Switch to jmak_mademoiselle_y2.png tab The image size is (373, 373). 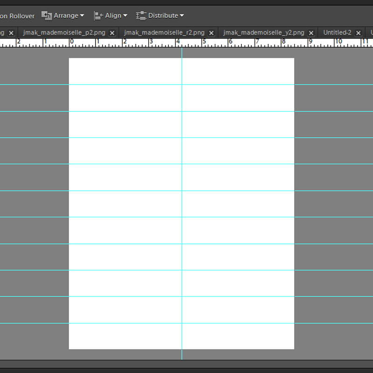(x=264, y=33)
